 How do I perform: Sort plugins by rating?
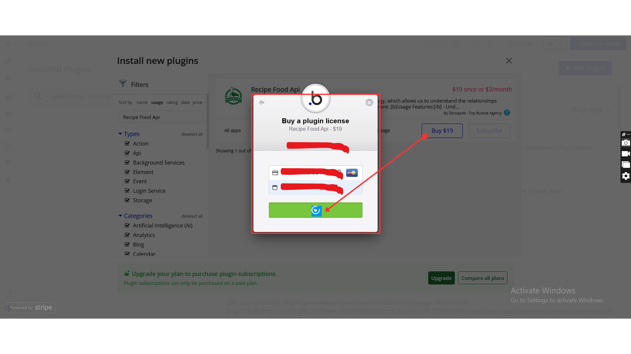pos(172,103)
